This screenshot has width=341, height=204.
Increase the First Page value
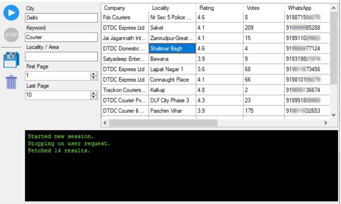point(93,74)
